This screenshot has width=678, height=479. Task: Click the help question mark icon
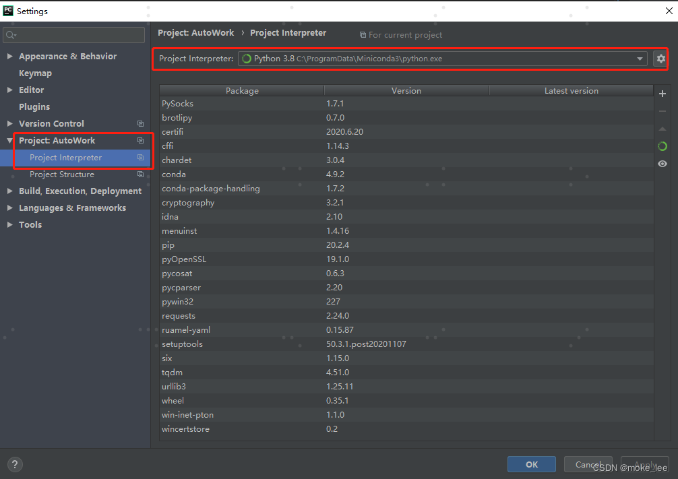15,464
